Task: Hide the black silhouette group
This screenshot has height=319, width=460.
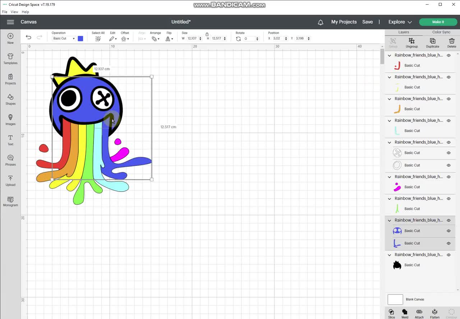Action: (448, 255)
